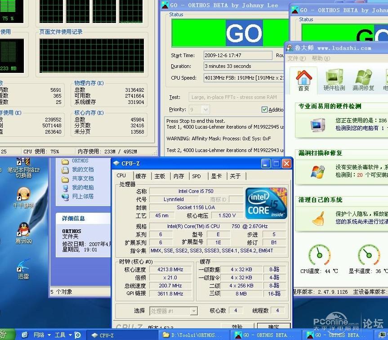Click the name field reading Intel Core i5 750
Viewport: 388px width, 340px height.
click(196, 191)
